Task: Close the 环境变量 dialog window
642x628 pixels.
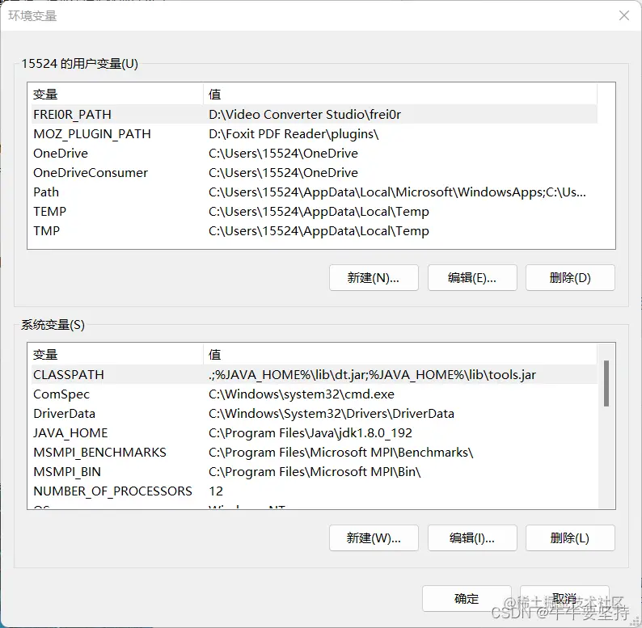Action: point(624,15)
